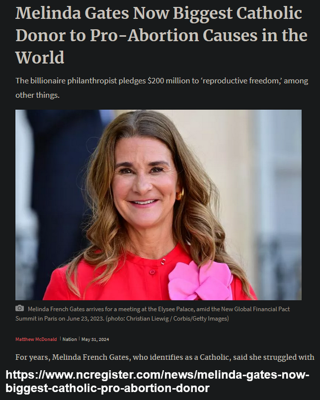This screenshot has height=400, width=320.
Task: Click the gold earring in the photo
Action: tap(180, 194)
